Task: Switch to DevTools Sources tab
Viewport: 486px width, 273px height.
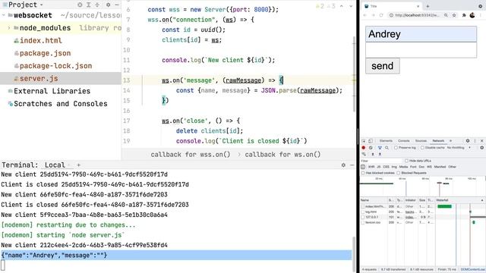Action: pos(421,141)
